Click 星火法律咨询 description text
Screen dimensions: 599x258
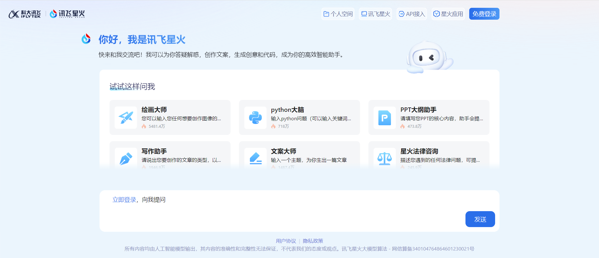point(440,160)
